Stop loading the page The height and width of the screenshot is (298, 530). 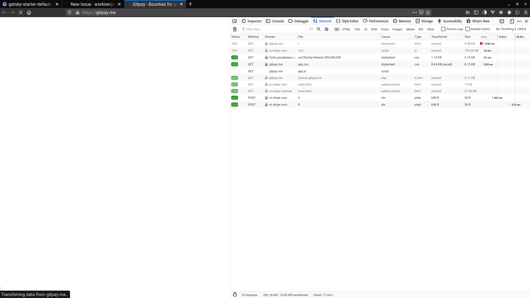click(x=21, y=12)
